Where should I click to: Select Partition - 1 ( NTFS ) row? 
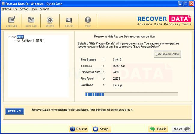[x=33, y=41]
